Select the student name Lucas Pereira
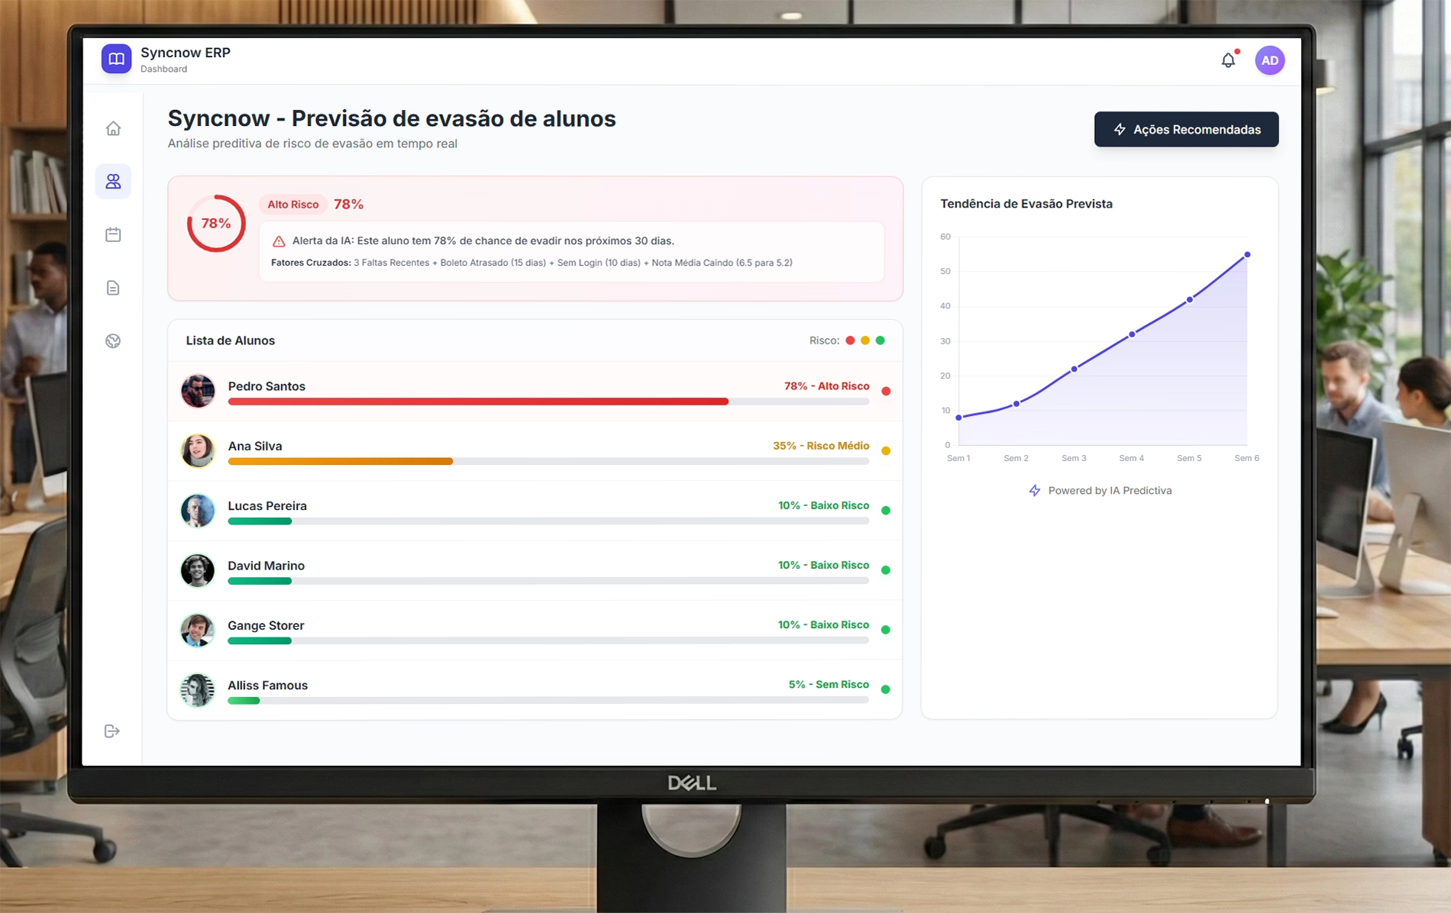Image resolution: width=1451 pixels, height=913 pixels. 267,506
